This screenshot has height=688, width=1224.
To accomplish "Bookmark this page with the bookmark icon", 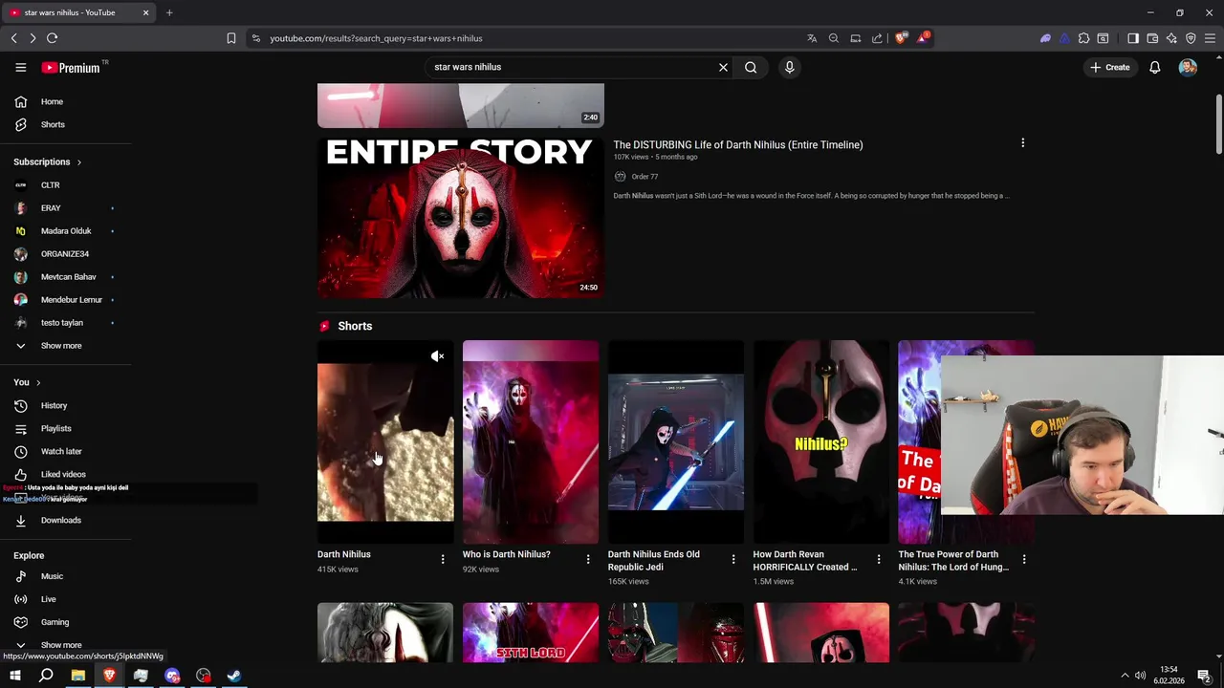I will tap(230, 38).
